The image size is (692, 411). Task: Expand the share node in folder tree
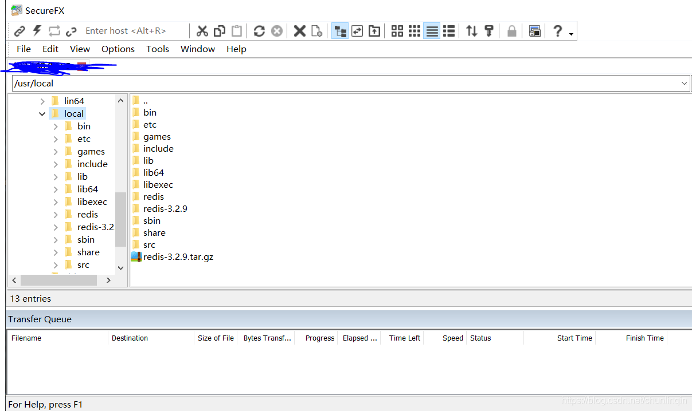pos(56,252)
